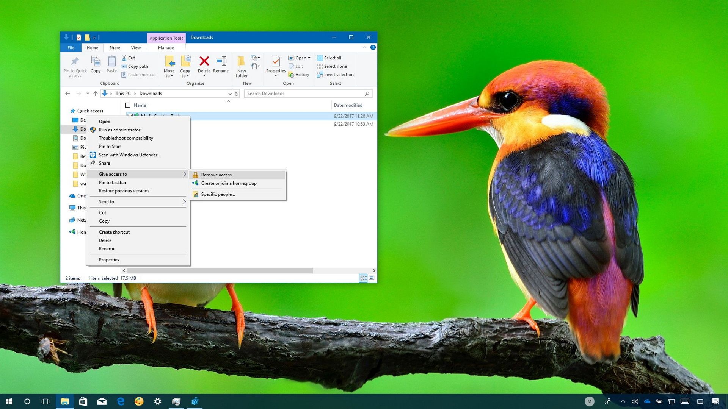Viewport: 728px width, 409px height.
Task: Switch to the Manage ribbon tab
Action: point(166,48)
